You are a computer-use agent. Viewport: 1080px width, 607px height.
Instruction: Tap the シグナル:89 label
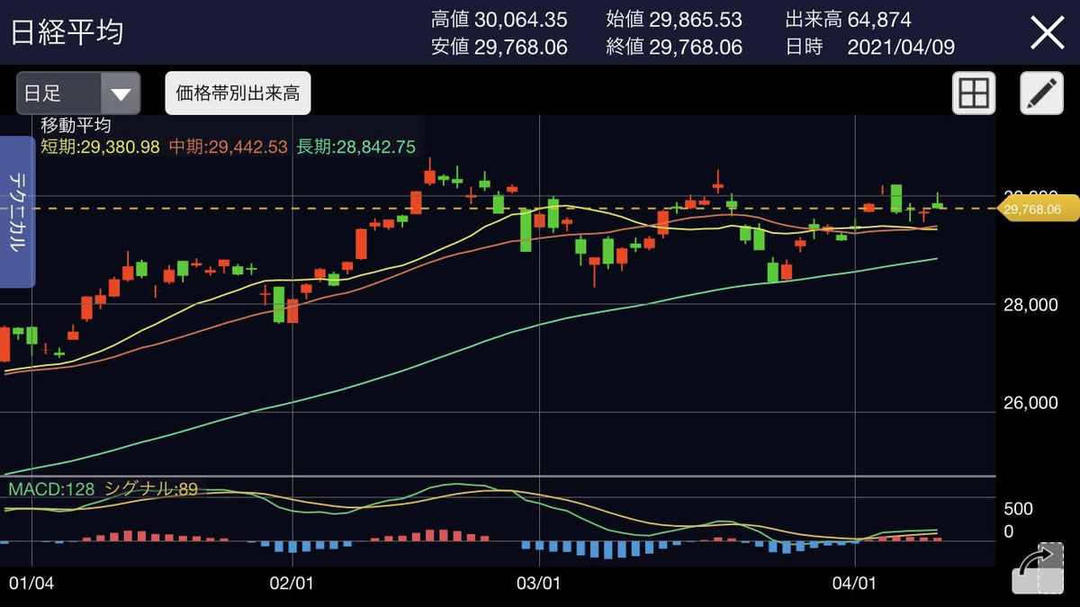pos(151,488)
